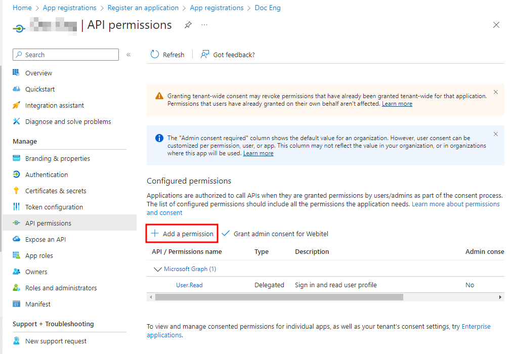Open the more options ellipsis menu
The height and width of the screenshot is (354, 514).
(x=204, y=25)
